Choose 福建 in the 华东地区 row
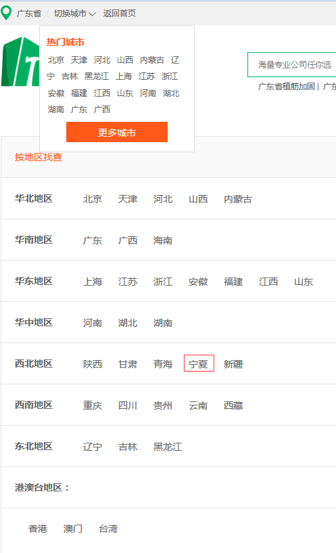 click(x=233, y=282)
